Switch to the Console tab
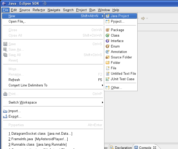 [x=145, y=147]
